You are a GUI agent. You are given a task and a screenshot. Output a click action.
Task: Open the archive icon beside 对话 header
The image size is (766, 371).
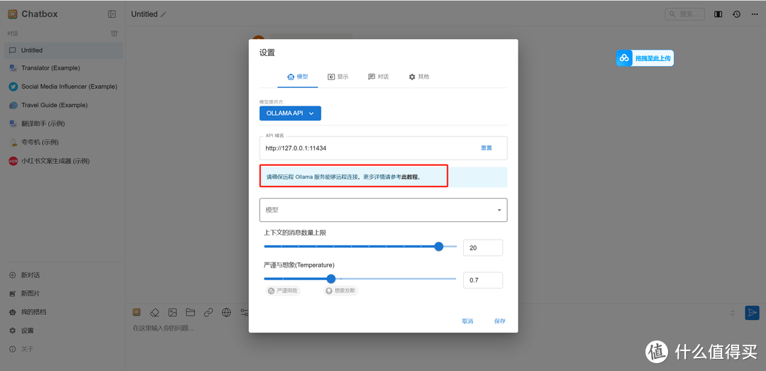coord(114,34)
